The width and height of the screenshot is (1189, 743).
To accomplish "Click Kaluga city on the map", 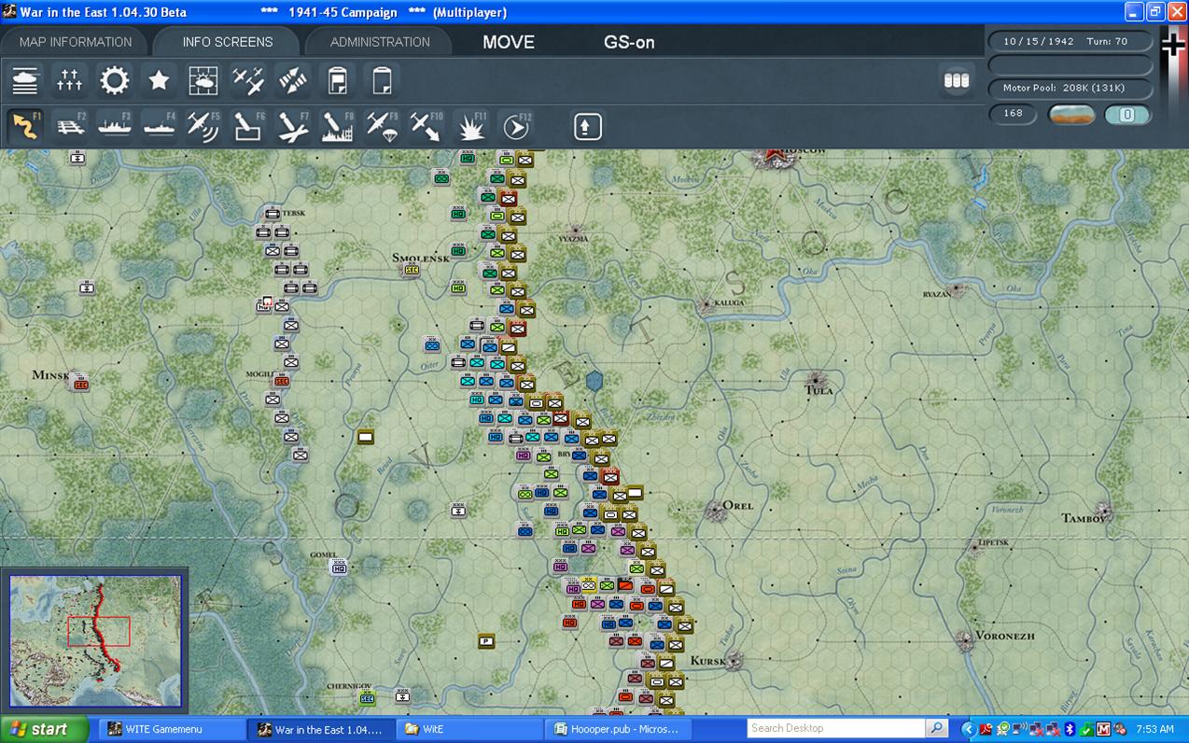I will [x=706, y=303].
